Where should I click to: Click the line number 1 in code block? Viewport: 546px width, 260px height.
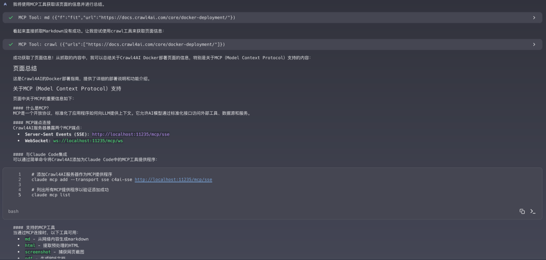[x=20, y=175]
